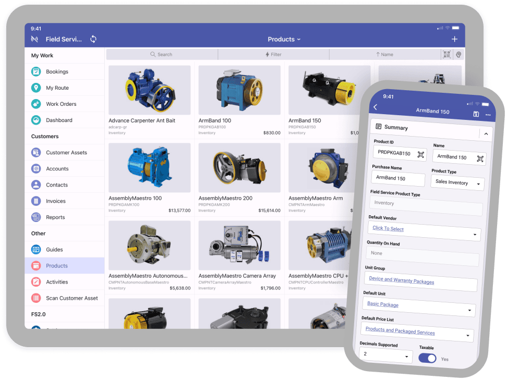Click the AssemblyMaestro Autonomous product name
The height and width of the screenshot is (380, 507).
tap(148, 276)
